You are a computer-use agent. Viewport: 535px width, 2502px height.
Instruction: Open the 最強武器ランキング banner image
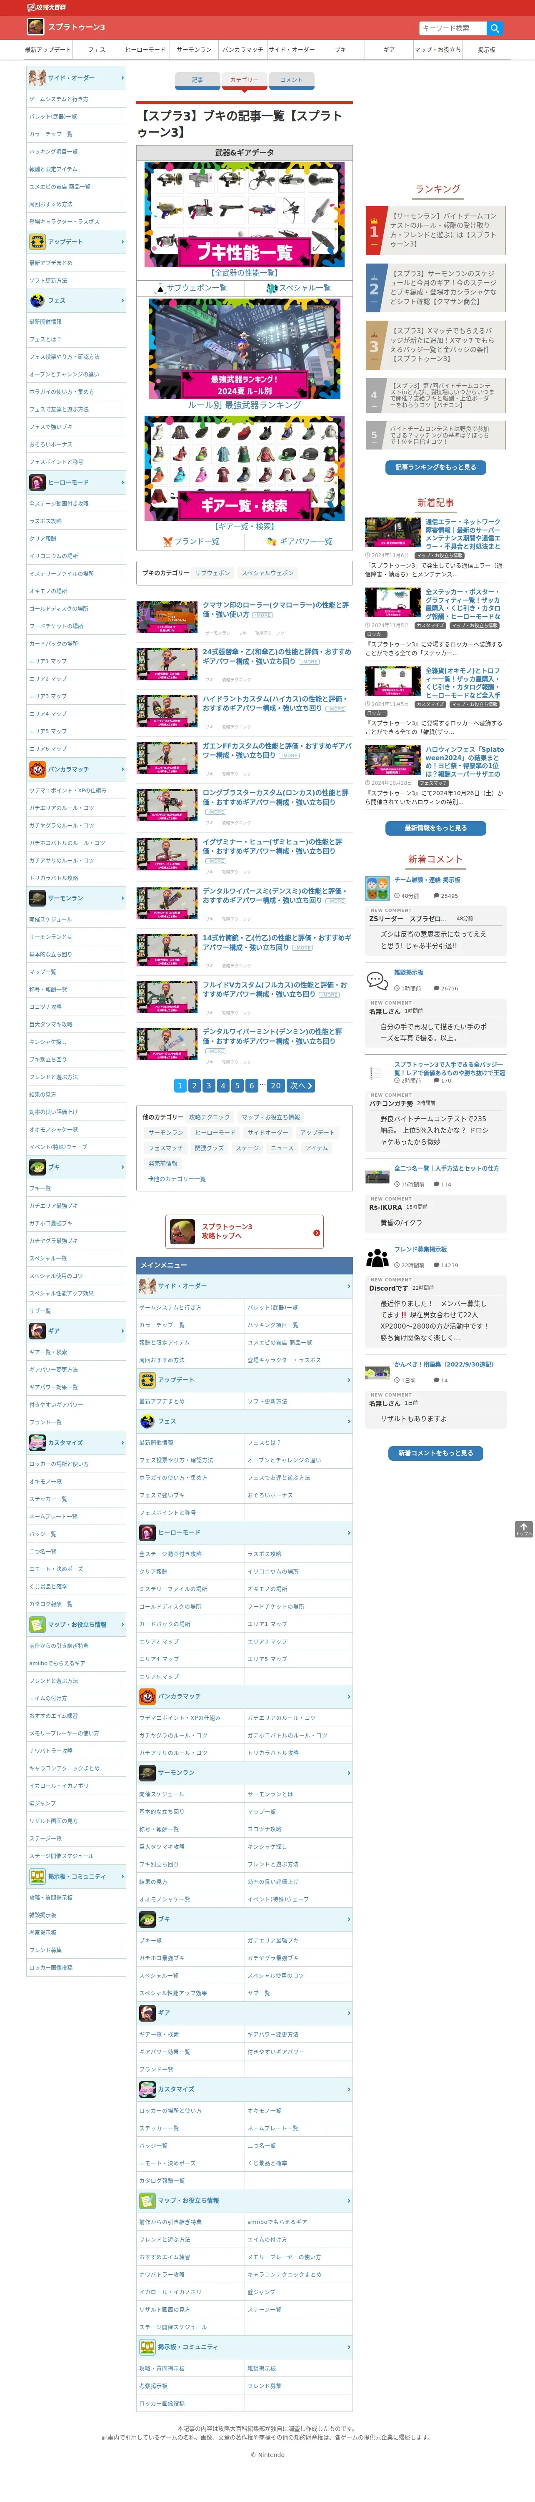(245, 349)
